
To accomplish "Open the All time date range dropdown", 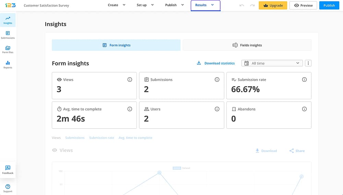I will (x=272, y=63).
